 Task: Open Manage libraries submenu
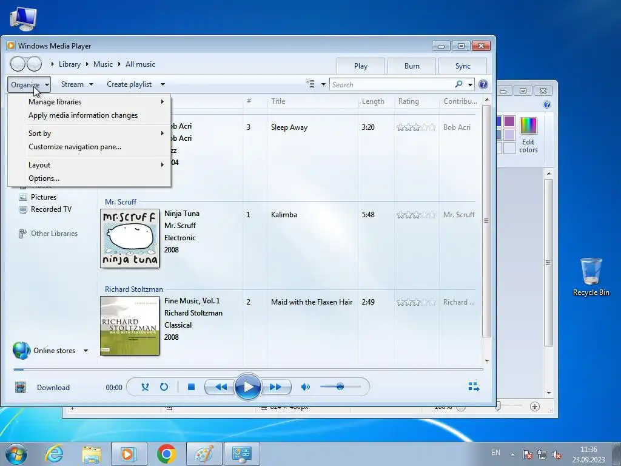90,102
